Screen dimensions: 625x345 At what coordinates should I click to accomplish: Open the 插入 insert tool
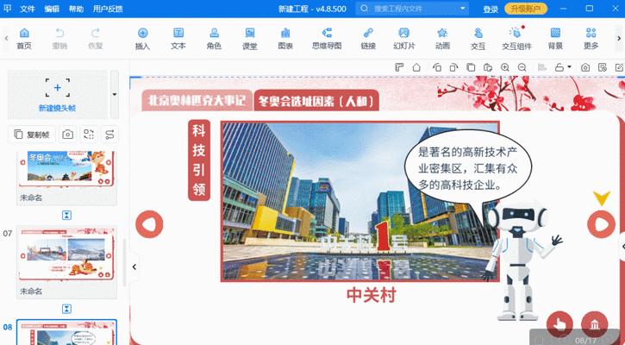[x=142, y=39]
